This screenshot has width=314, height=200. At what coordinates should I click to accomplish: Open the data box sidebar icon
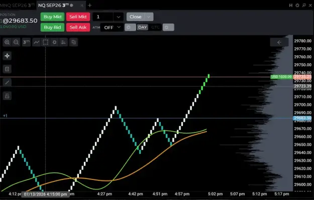point(7,69)
